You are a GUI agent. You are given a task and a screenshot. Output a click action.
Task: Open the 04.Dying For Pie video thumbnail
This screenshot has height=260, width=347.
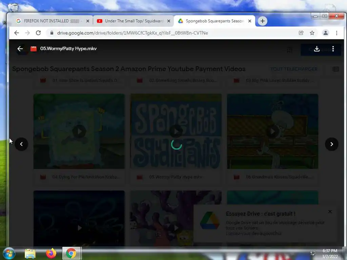coord(79,131)
